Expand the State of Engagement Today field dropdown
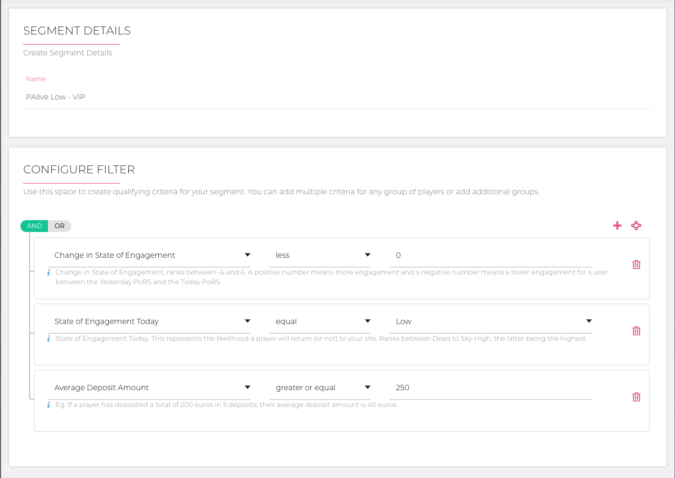Screen dimensions: 675x478 tap(152, 321)
